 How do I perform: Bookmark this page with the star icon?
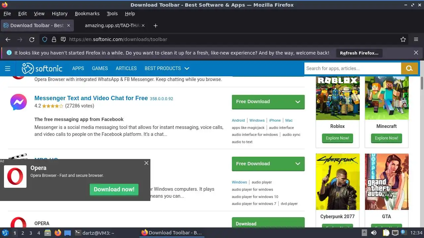pos(403,39)
